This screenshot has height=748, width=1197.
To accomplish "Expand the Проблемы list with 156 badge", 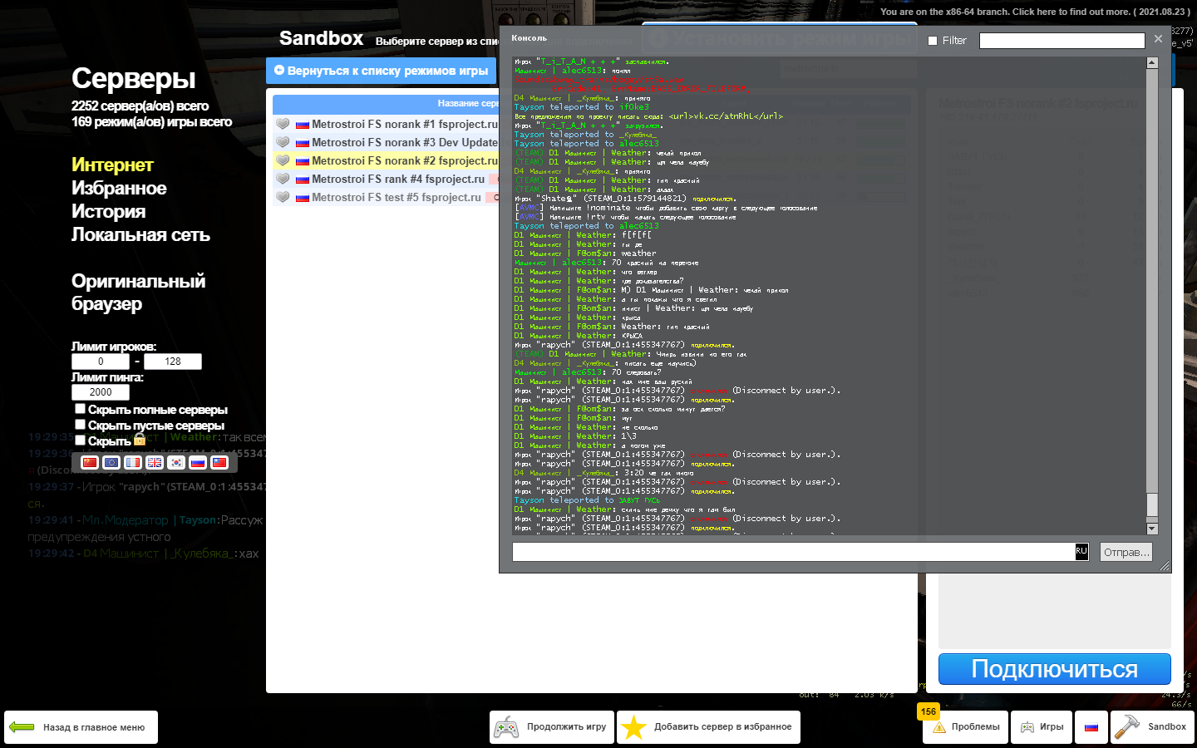I will [x=965, y=727].
